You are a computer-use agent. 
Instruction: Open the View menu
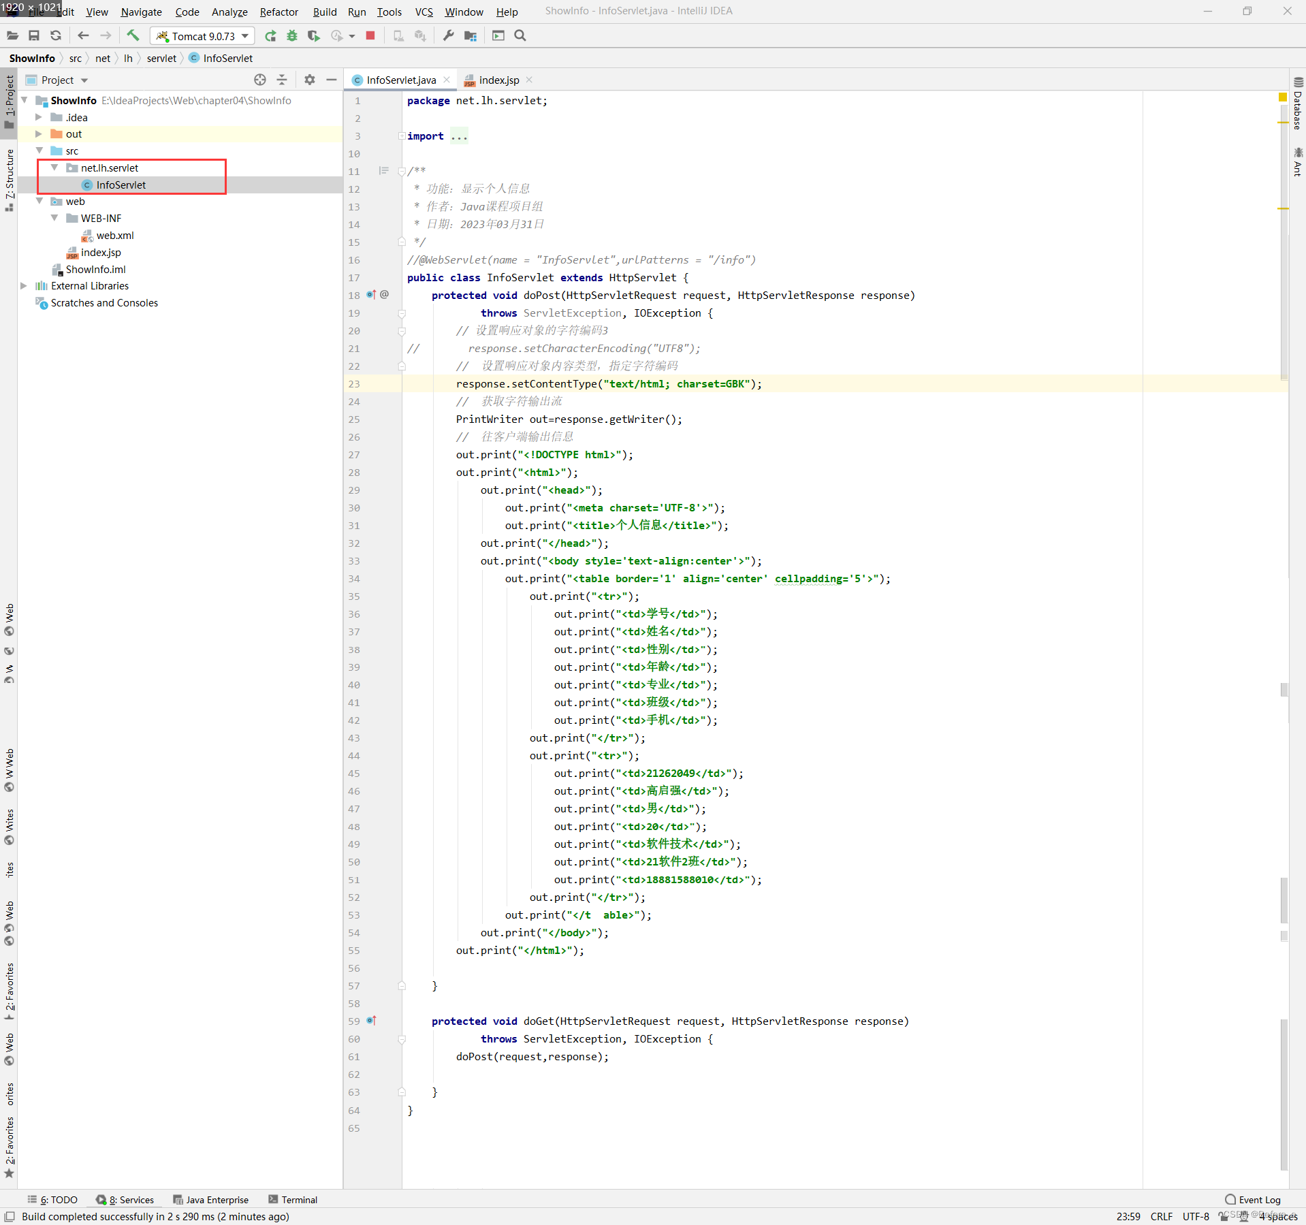pos(97,12)
